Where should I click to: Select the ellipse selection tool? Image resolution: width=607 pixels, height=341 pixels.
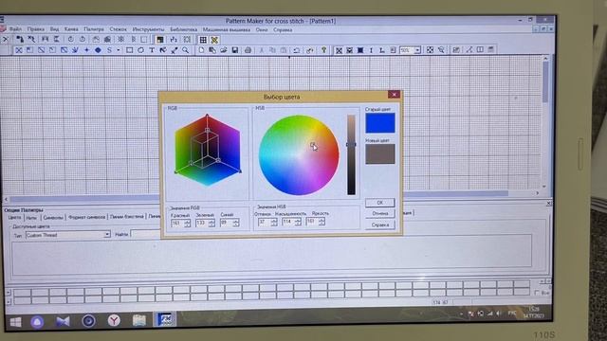coord(140,50)
